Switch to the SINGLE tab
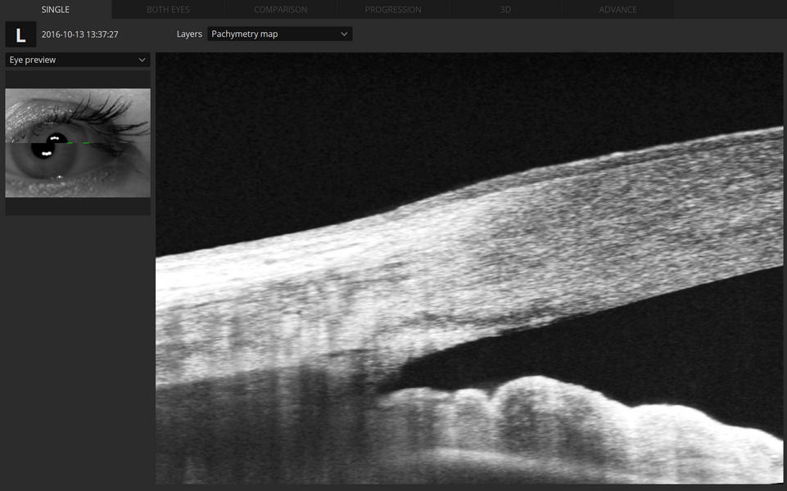787x491 pixels. (56, 10)
